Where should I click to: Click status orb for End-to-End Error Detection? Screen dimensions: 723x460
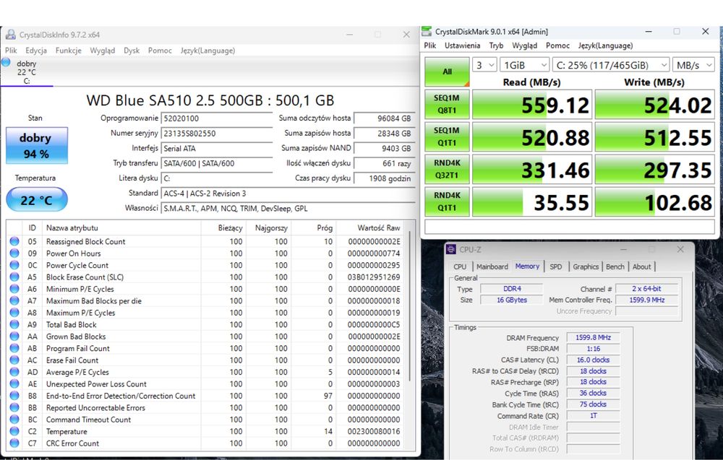pyautogui.click(x=14, y=396)
